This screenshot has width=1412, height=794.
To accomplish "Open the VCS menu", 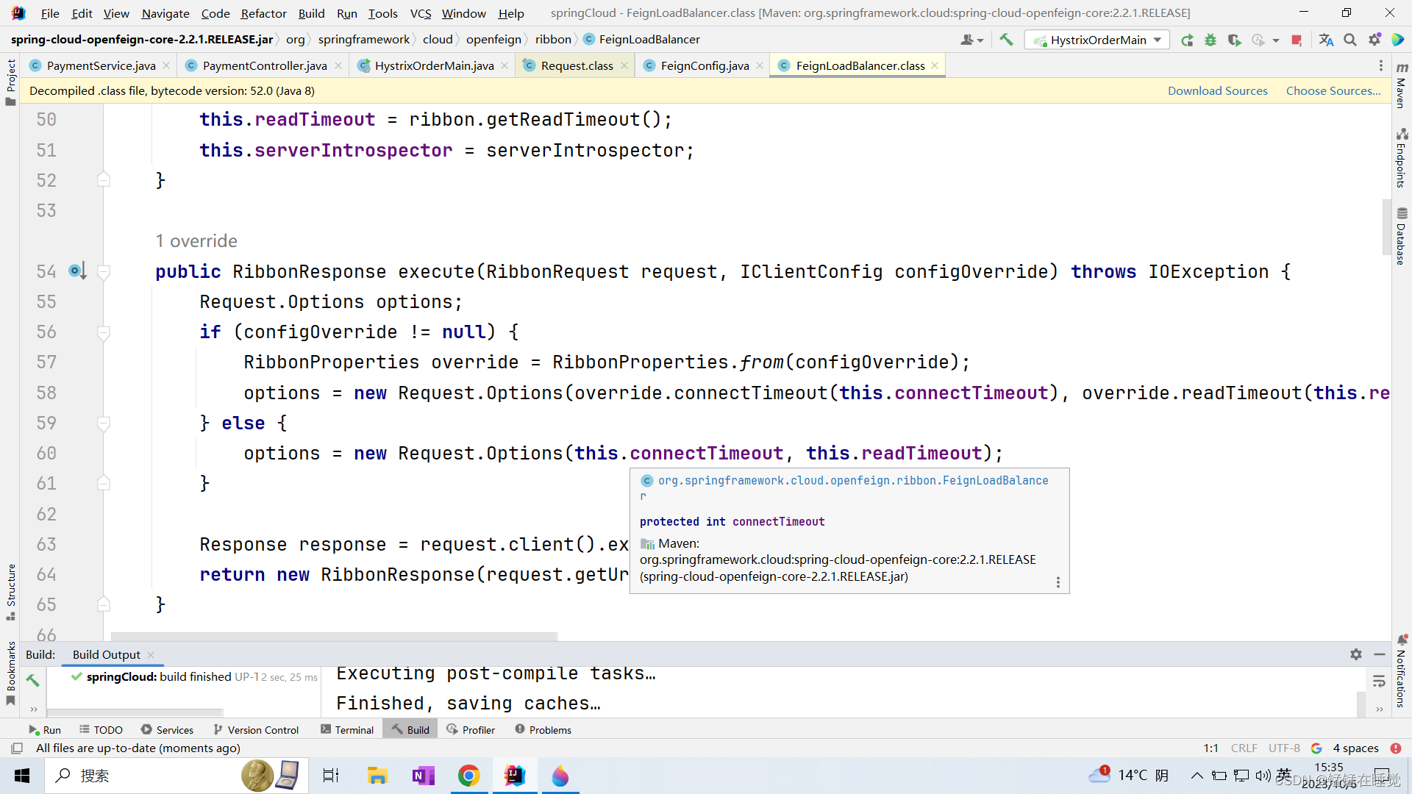I will [x=420, y=13].
